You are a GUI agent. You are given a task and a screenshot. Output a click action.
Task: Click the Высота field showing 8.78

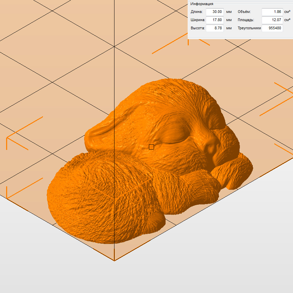tap(215, 28)
